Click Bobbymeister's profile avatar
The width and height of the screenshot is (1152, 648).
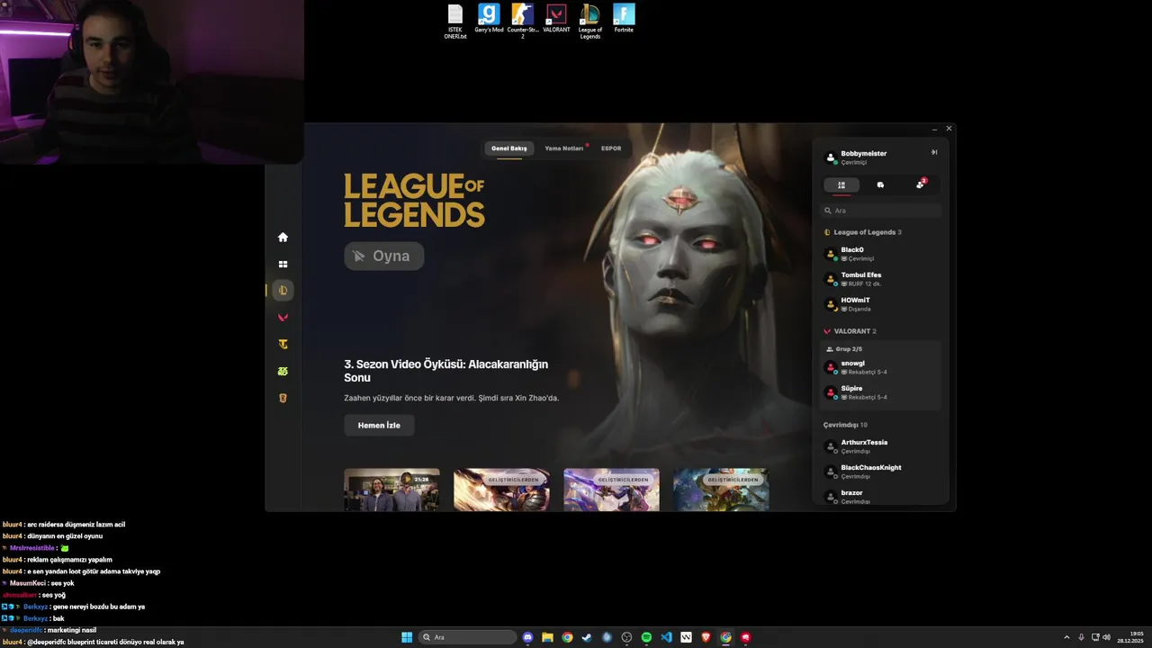[x=831, y=157]
